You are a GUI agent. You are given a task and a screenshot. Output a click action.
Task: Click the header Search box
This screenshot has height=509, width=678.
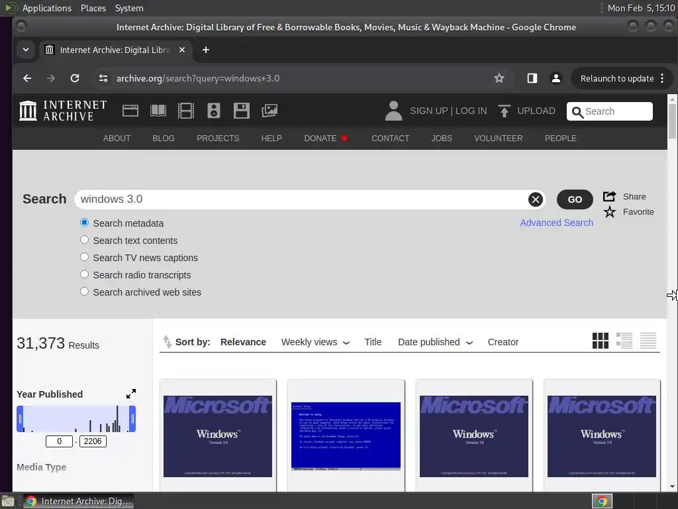(609, 111)
